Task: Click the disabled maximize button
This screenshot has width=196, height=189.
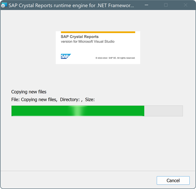Action: pos(166,5)
